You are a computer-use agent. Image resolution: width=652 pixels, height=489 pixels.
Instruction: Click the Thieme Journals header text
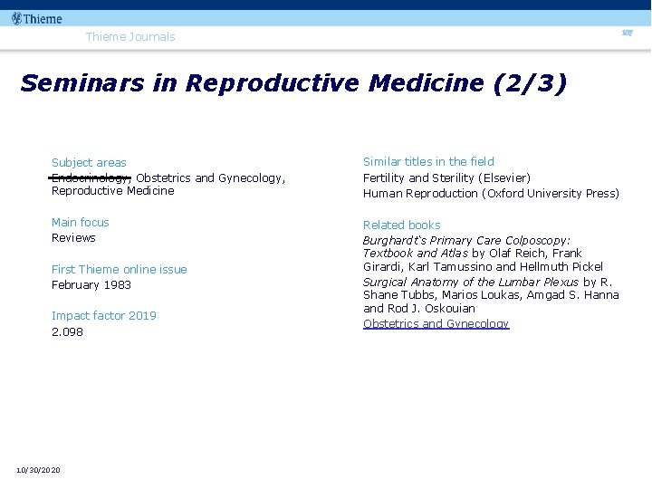point(130,37)
